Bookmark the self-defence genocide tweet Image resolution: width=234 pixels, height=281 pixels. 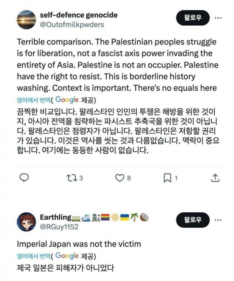click(x=167, y=178)
